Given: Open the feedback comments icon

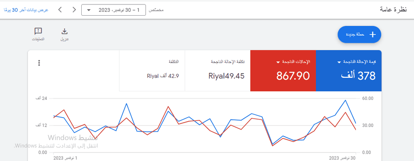Looking at the screenshot, I should click(x=38, y=31).
